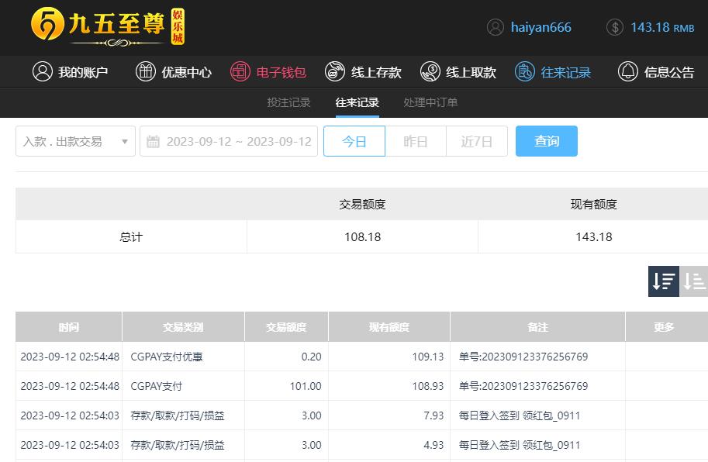The height and width of the screenshot is (462, 708).
Task: Open the 电子钱包 wallet icon
Action: click(240, 72)
